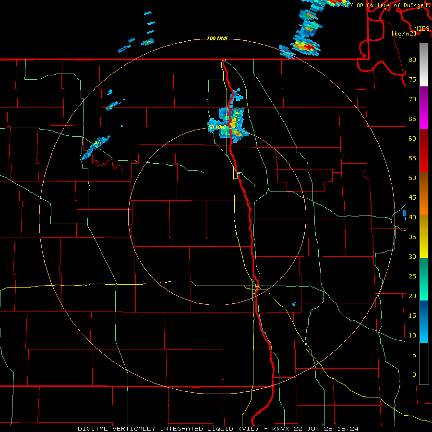This screenshot has width=432, height=432.
Task: Select the yellow segment of the color bar
Action: (x=424, y=236)
